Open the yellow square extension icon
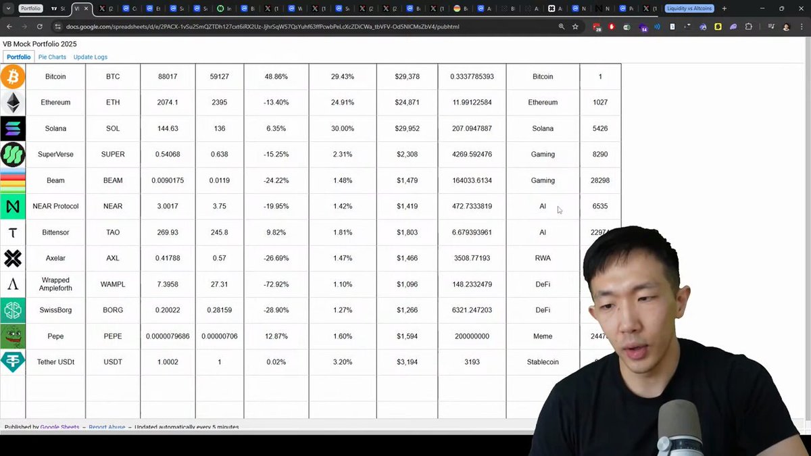 tap(718, 26)
